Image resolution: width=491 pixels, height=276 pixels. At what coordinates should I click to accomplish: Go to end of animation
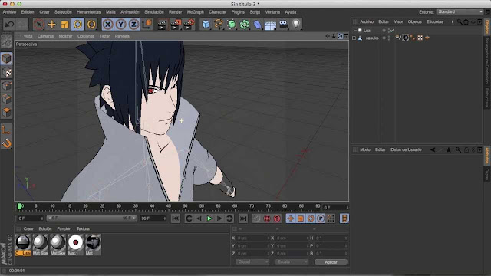[243, 219]
